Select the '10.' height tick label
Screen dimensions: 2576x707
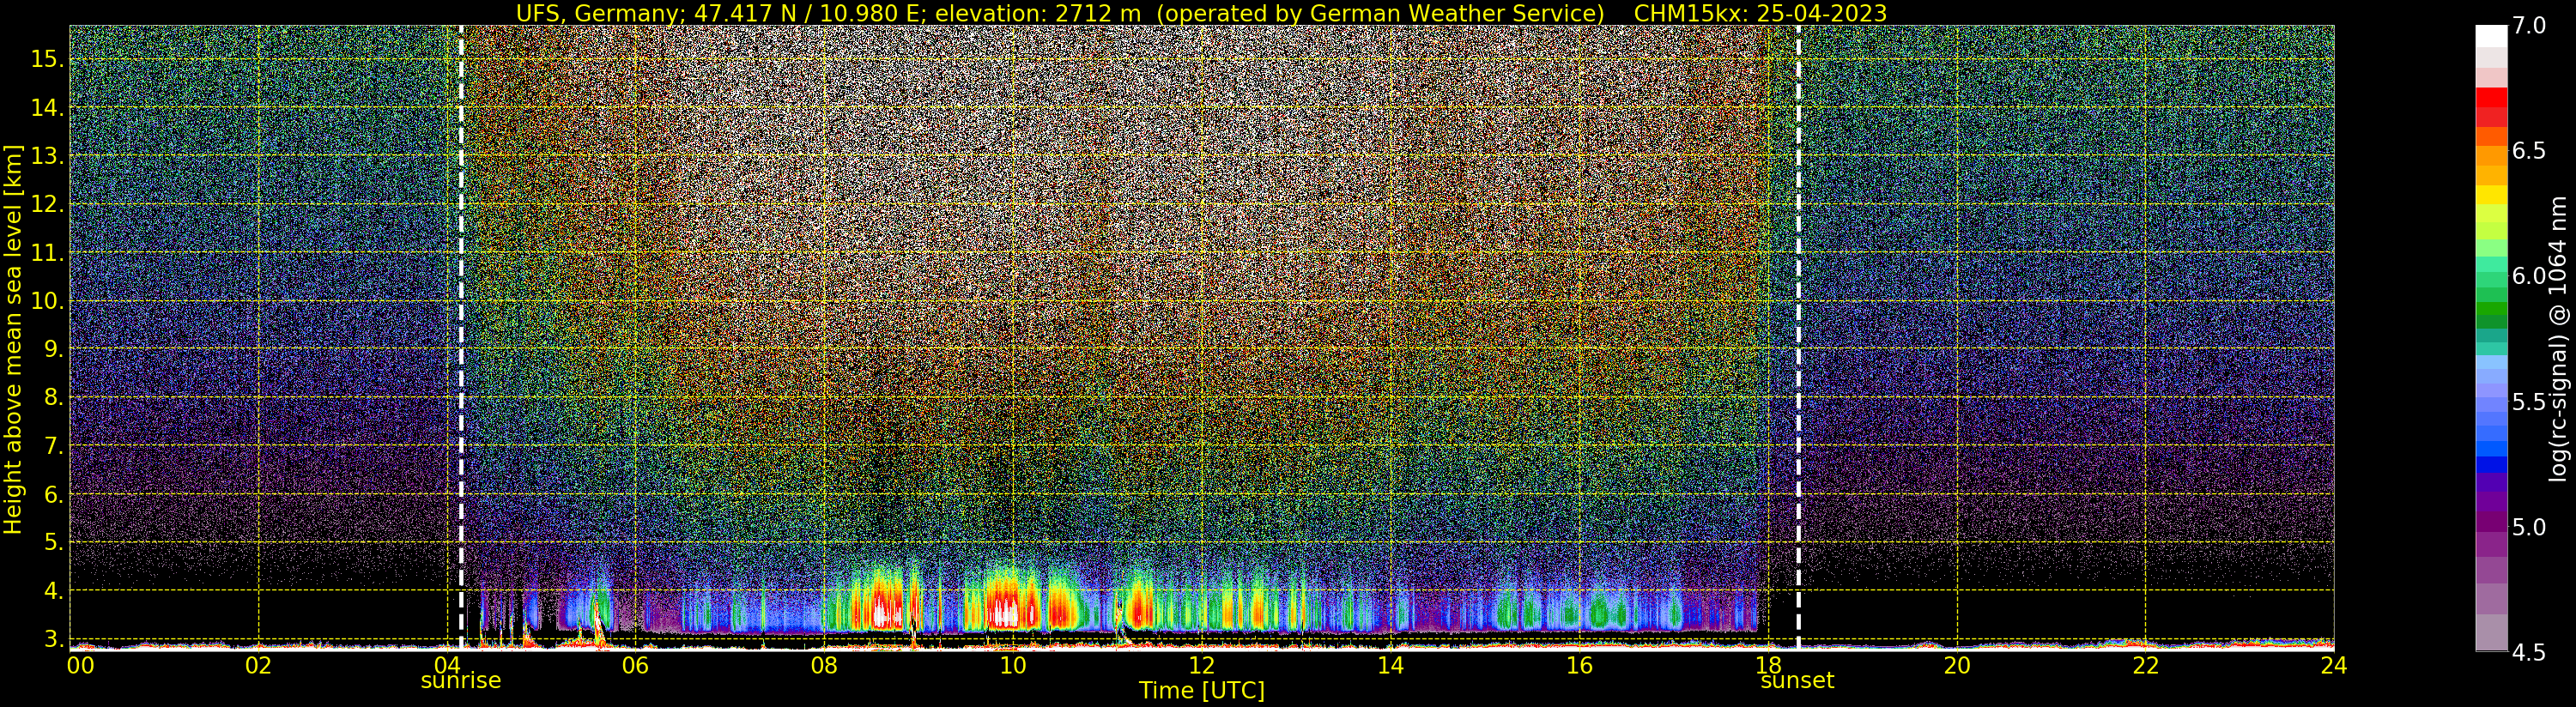(x=47, y=301)
